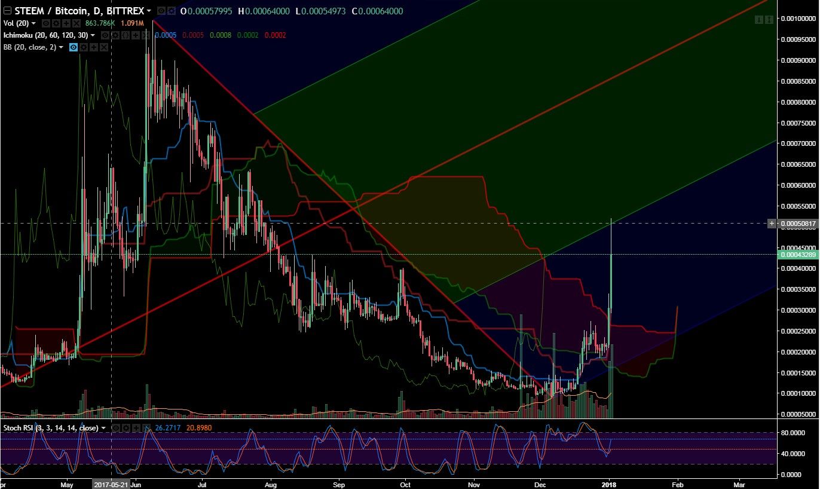This screenshot has height=489, width=820.
Task: Open Ichimoku indicator settings gear
Action: tap(115, 35)
